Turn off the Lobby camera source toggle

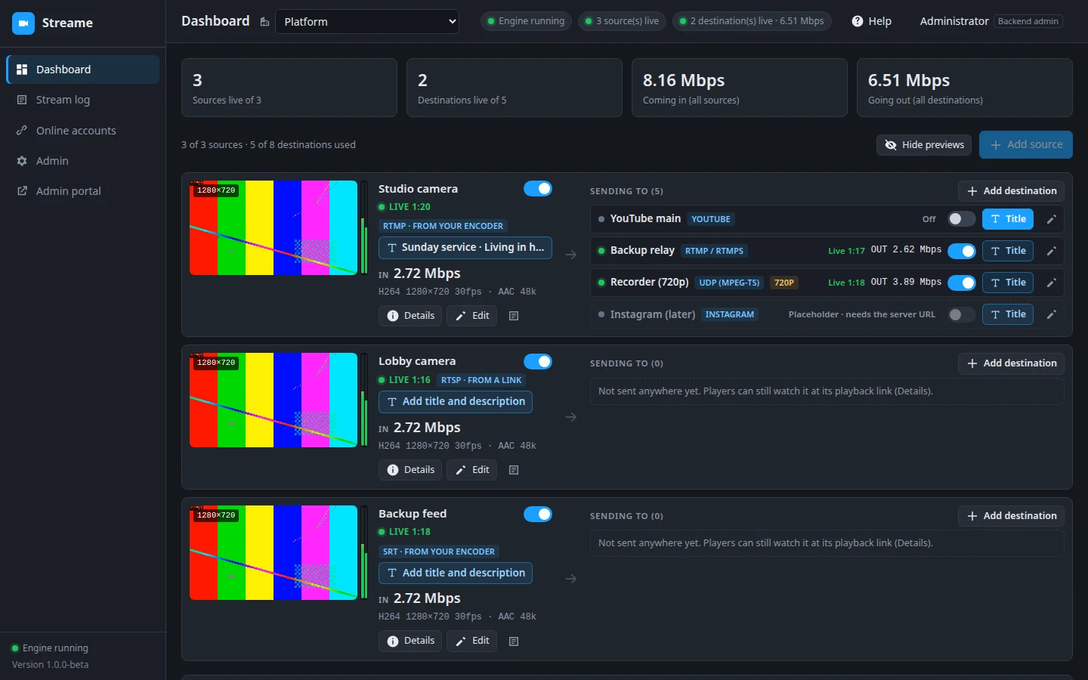coord(538,361)
